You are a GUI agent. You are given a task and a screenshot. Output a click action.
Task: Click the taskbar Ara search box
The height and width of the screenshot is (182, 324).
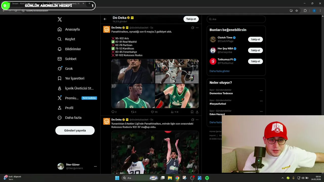[140, 178]
